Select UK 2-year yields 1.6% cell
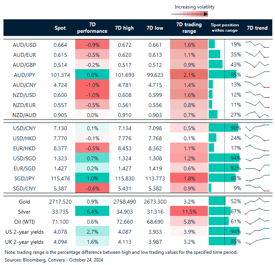This screenshot has width=275, height=265. tap(92, 241)
